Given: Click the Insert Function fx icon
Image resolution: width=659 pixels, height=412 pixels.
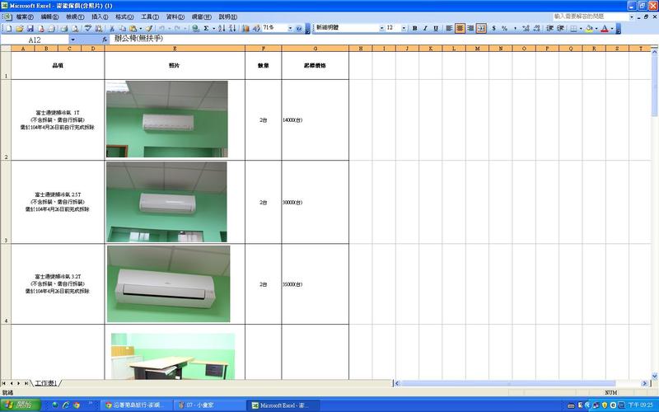Looking at the screenshot, I should tap(105, 40).
